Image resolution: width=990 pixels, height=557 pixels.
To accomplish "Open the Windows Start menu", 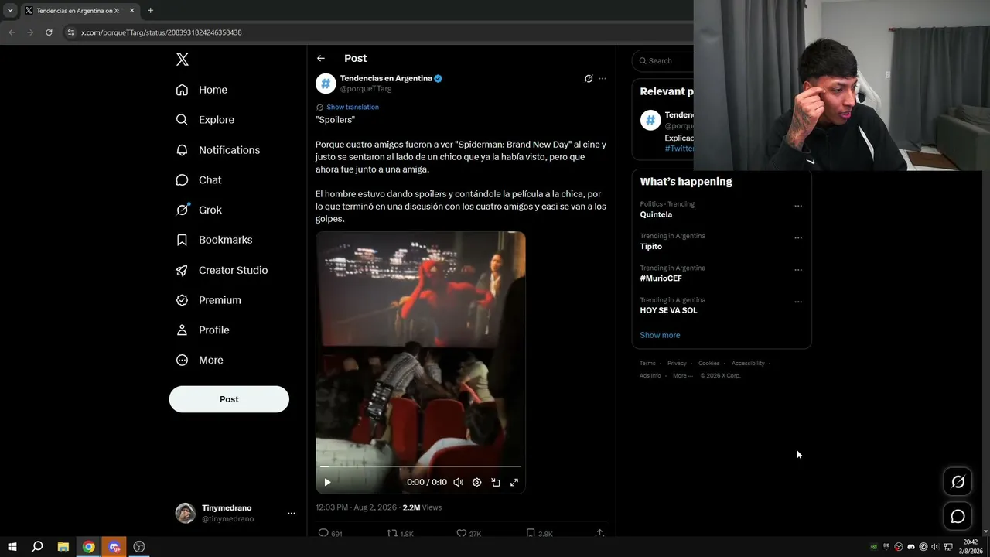I will [12, 547].
